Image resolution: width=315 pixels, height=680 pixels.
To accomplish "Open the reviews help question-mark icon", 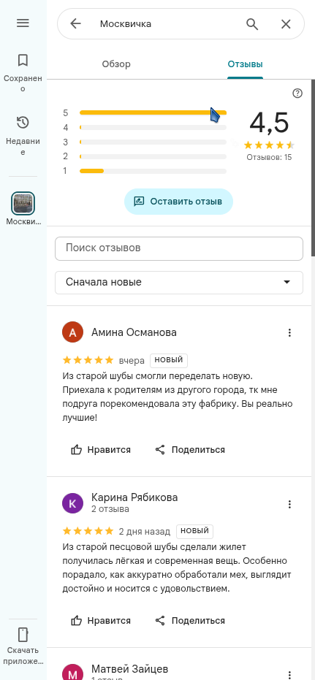I will (297, 93).
